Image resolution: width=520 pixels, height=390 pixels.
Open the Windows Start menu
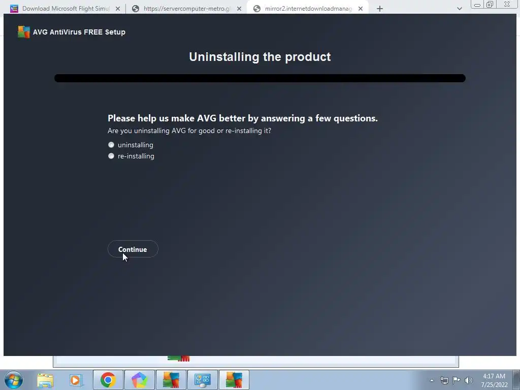click(x=14, y=380)
